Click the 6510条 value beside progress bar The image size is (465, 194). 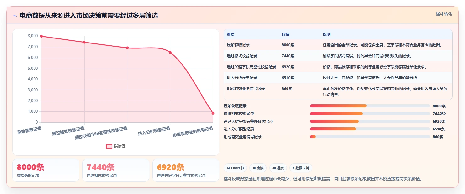pos(439,129)
